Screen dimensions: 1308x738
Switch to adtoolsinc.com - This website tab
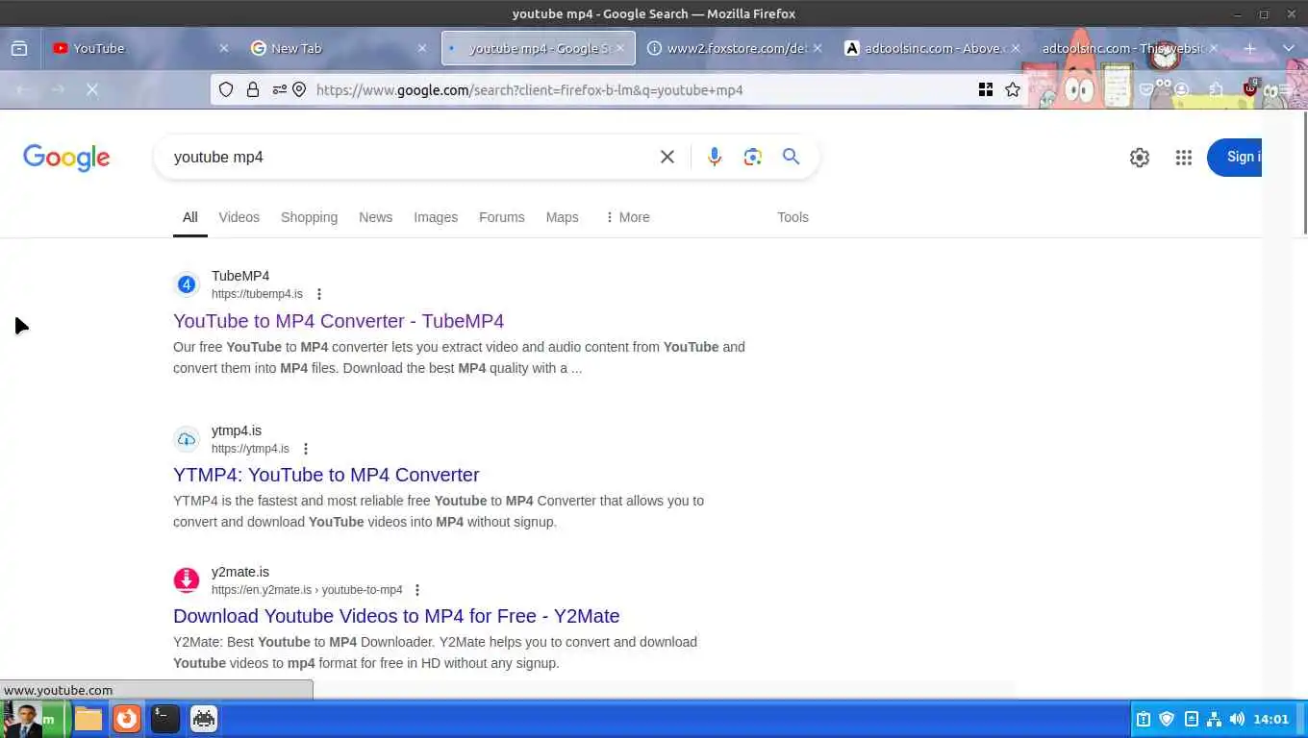(x=1129, y=48)
